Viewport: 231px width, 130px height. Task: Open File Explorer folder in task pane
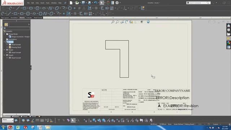click(228, 34)
